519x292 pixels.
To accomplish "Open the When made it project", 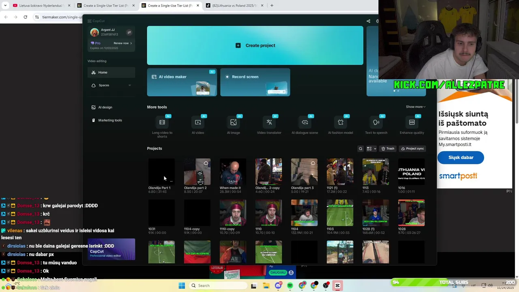I will pyautogui.click(x=233, y=172).
